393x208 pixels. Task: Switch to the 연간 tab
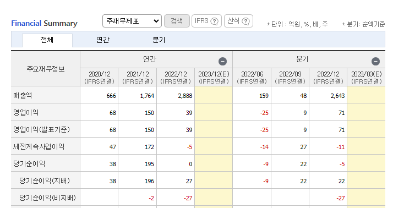click(103, 40)
